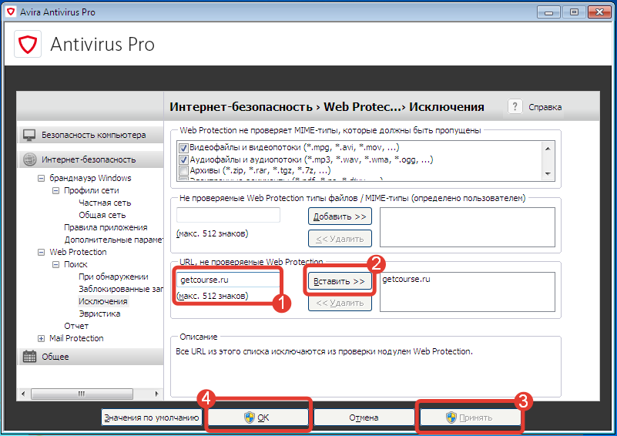This screenshot has height=436, width=617.
Task: Toggle Видеофайлы и видеопотоки checkbox
Action: pos(183,148)
